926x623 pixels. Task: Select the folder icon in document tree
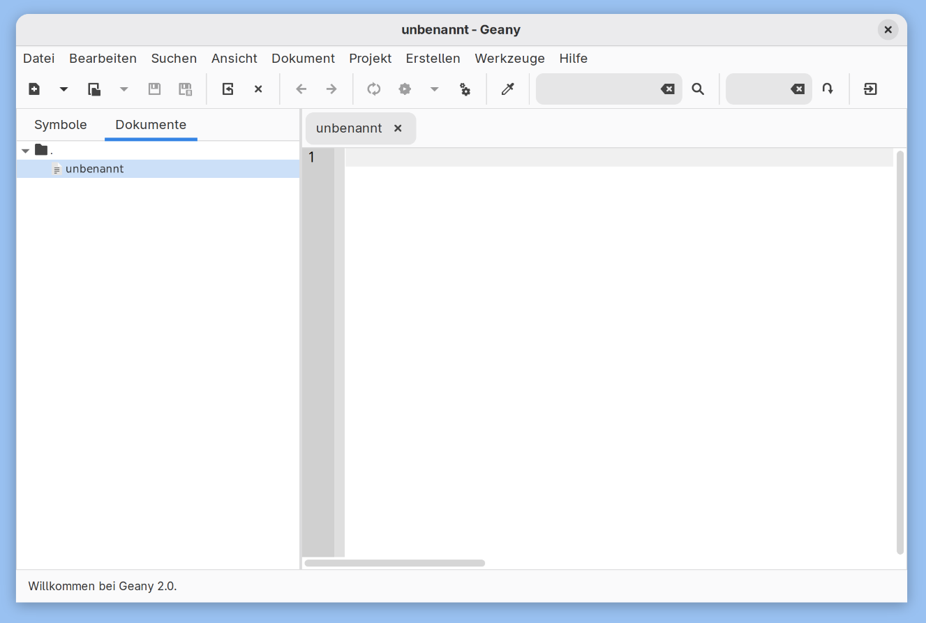(x=41, y=150)
